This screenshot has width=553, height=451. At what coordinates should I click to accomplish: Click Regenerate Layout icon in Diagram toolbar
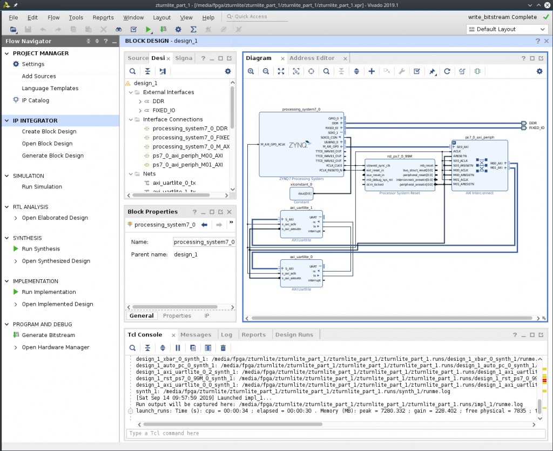447,71
